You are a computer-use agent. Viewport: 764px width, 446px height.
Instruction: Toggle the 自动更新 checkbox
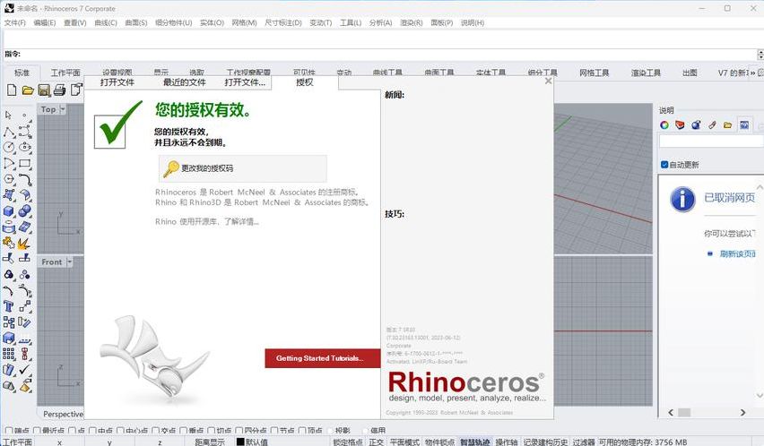click(x=664, y=165)
